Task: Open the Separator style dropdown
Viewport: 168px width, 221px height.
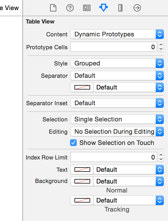Action: tap(117, 76)
